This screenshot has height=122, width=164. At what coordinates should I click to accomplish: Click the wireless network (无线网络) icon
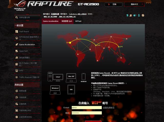coord(17,97)
